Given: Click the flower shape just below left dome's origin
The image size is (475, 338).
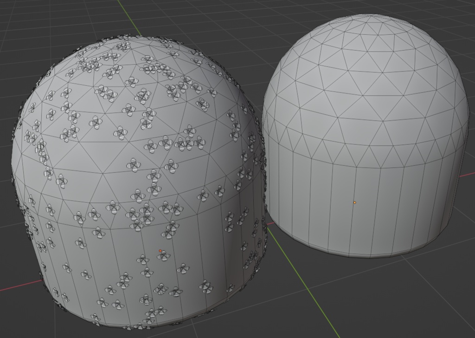Looking at the screenshot, I should click(x=164, y=256).
